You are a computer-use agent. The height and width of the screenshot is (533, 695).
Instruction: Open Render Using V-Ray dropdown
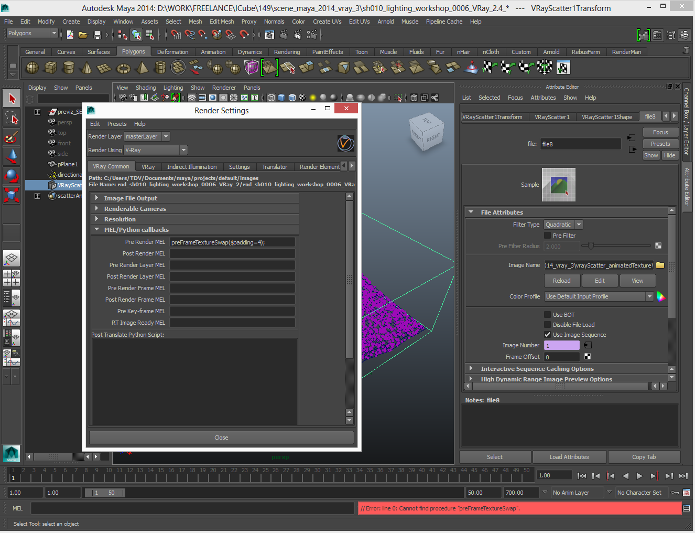coord(156,150)
